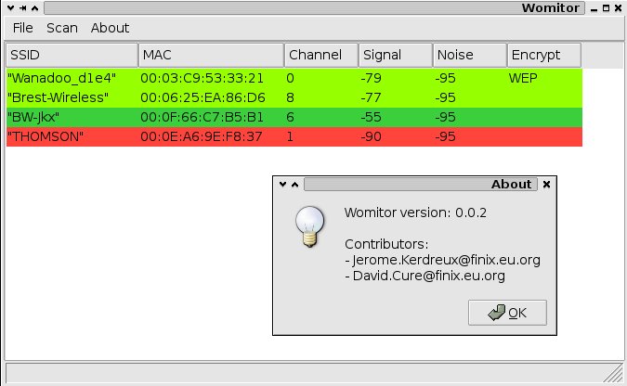Viewport: 627px width, 386px height.
Task: Click MAC address 00:06:25:EA:86:D6
Action: coord(202,98)
